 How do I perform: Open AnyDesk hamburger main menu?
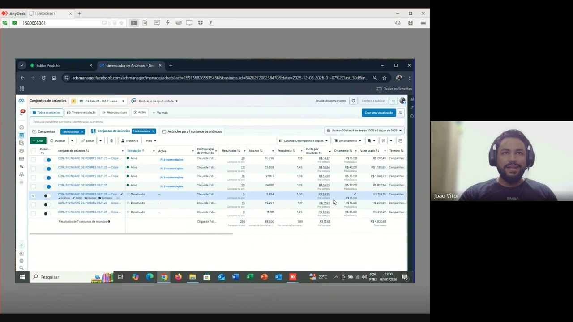[423, 23]
